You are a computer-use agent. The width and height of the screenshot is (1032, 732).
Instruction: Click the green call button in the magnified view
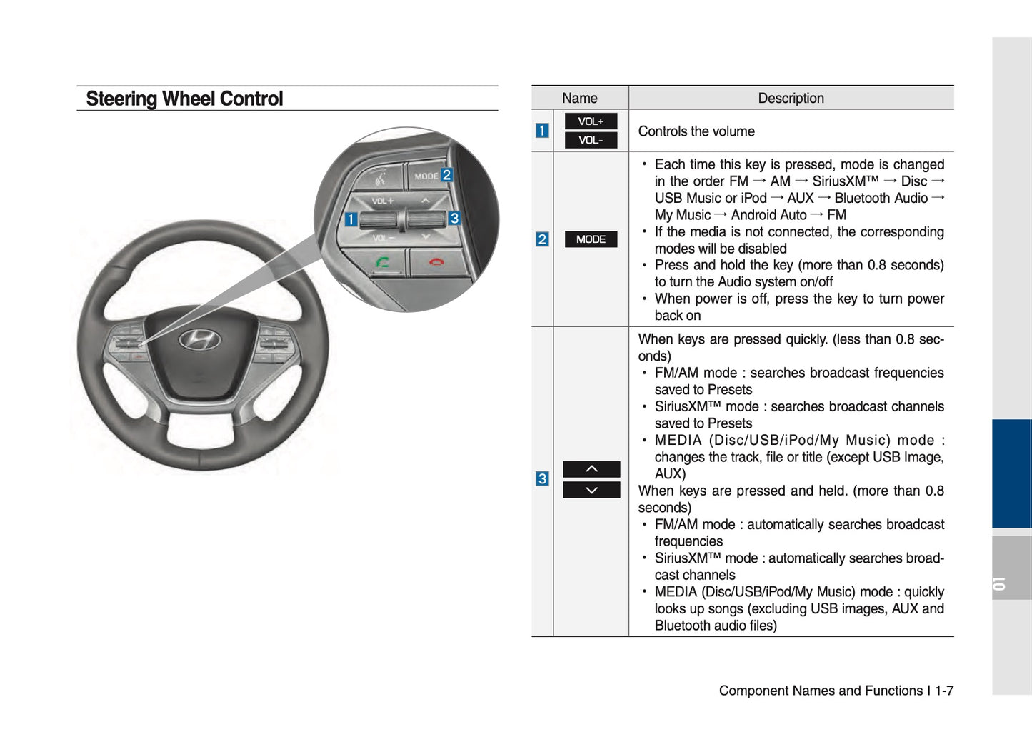(x=382, y=262)
